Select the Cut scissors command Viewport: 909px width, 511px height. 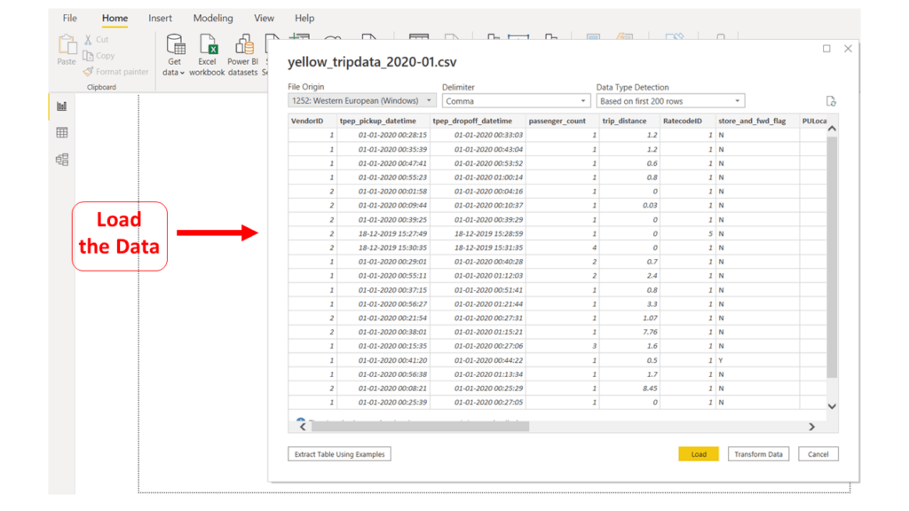click(96, 39)
